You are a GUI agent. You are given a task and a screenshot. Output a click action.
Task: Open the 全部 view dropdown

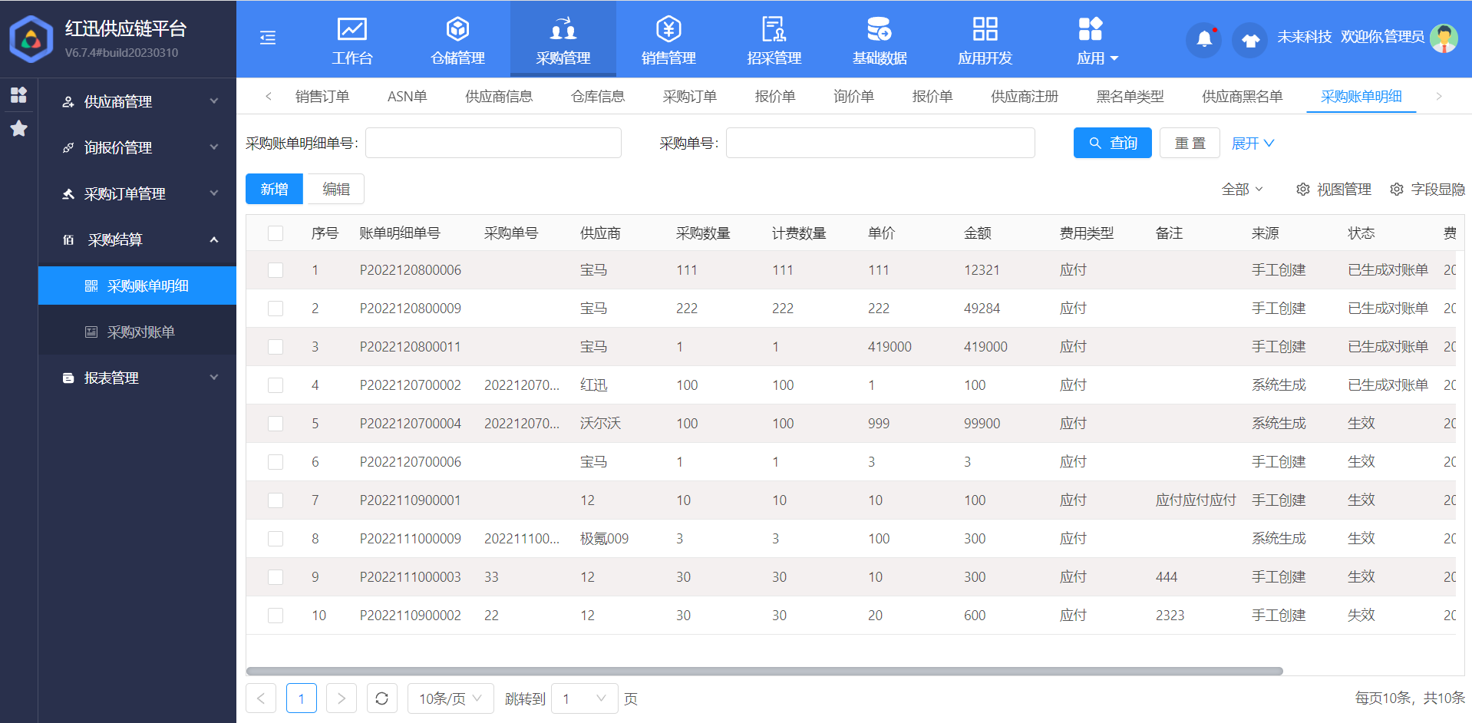tap(1242, 190)
